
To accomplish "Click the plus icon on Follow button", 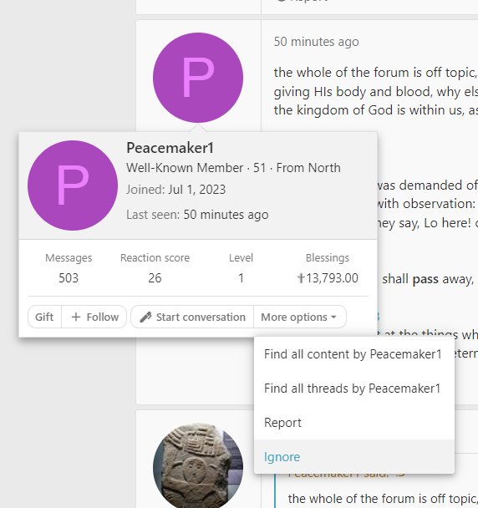I will click(x=75, y=317).
